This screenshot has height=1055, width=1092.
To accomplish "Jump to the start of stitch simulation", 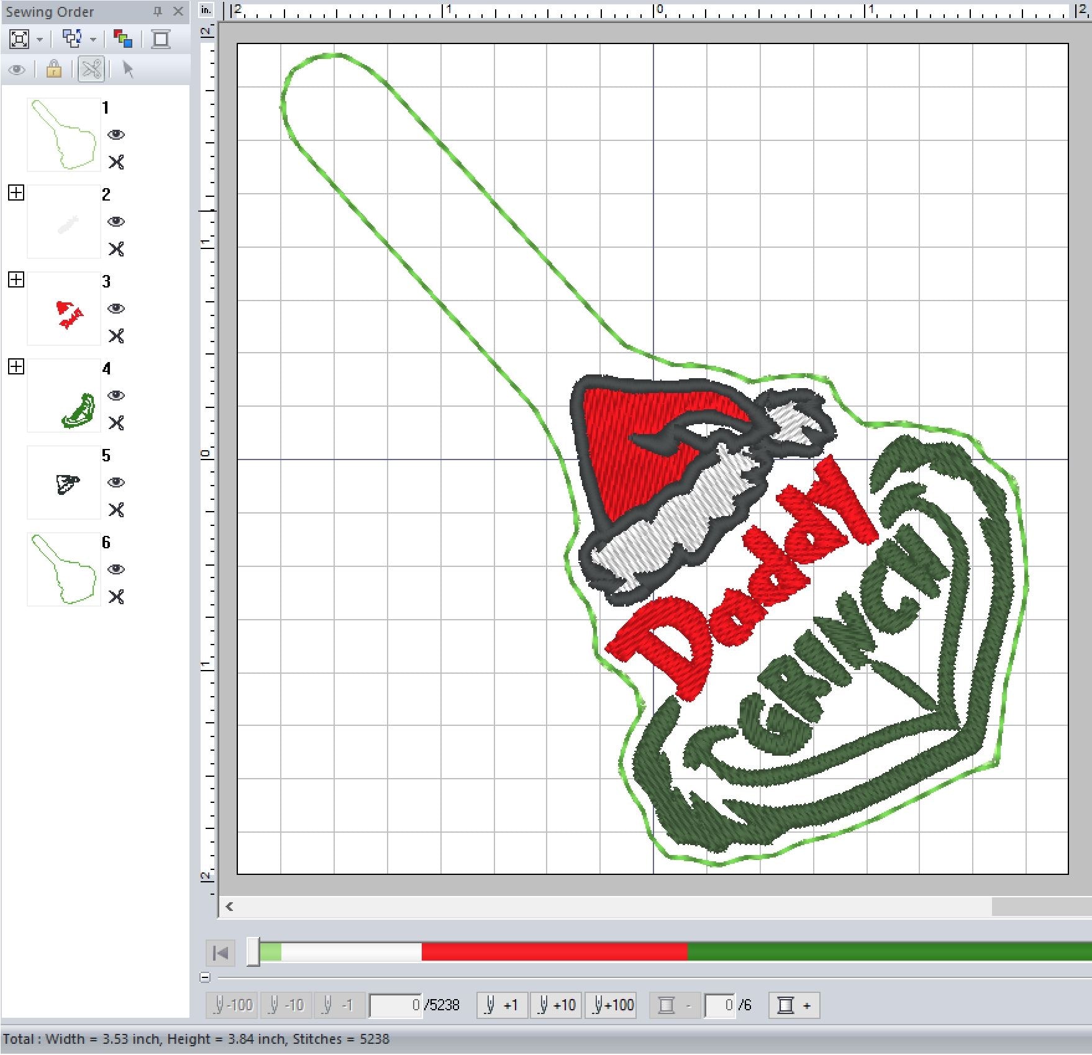I will 221,953.
